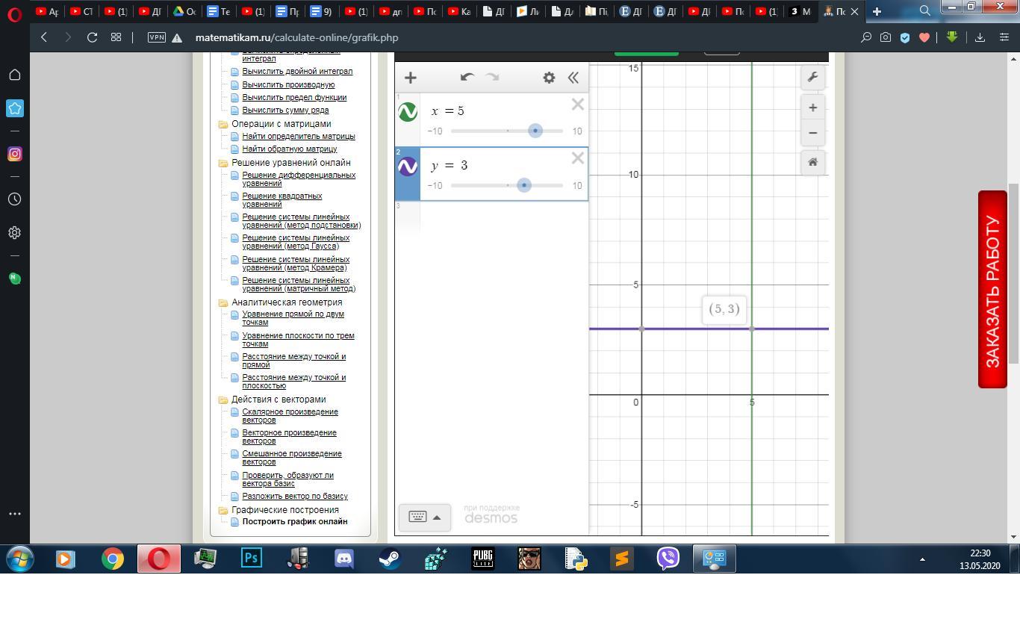Open the VPN badge in address bar
Screen dimensions: 1020x634
pyautogui.click(x=157, y=37)
